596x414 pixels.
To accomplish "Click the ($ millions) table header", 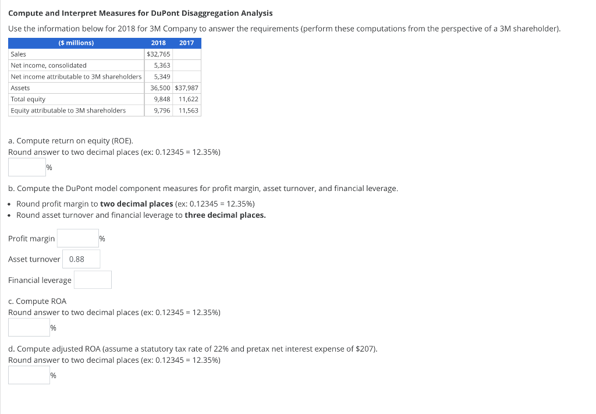I will (76, 43).
